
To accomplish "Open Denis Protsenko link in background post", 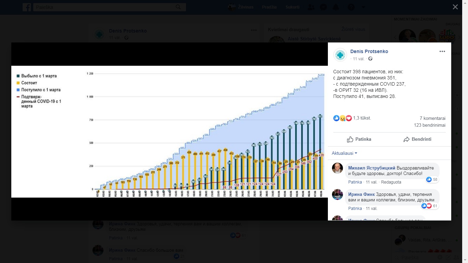I will coord(128,31).
